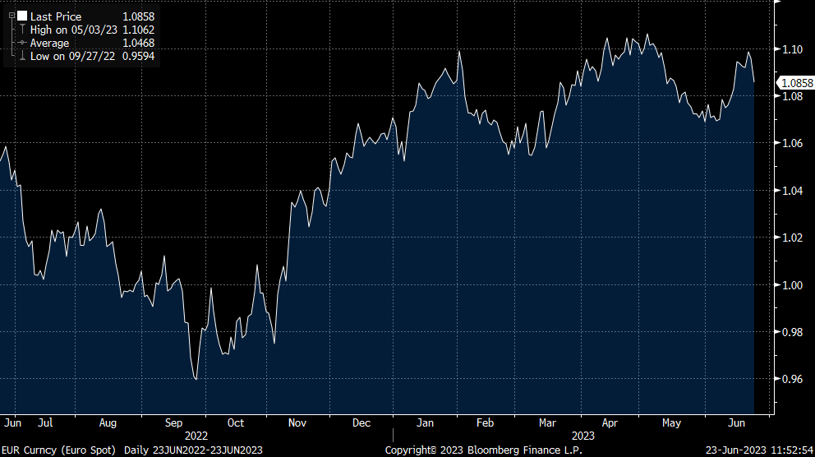Click the 2023 year label on time axis
Image resolution: width=815 pixels, height=457 pixels.
(x=582, y=436)
